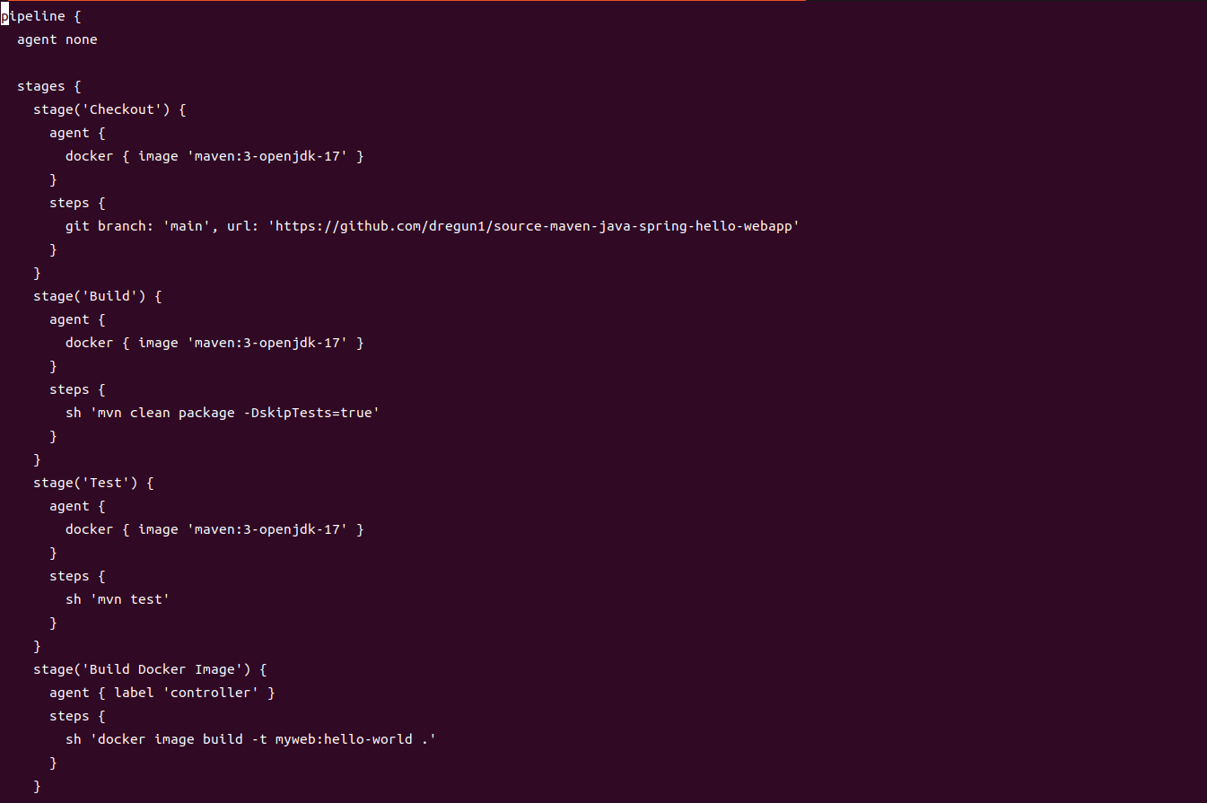Screen dimensions: 1207x803
Task: Click 'steps {' inside the Build stage
Action: click(x=77, y=389)
